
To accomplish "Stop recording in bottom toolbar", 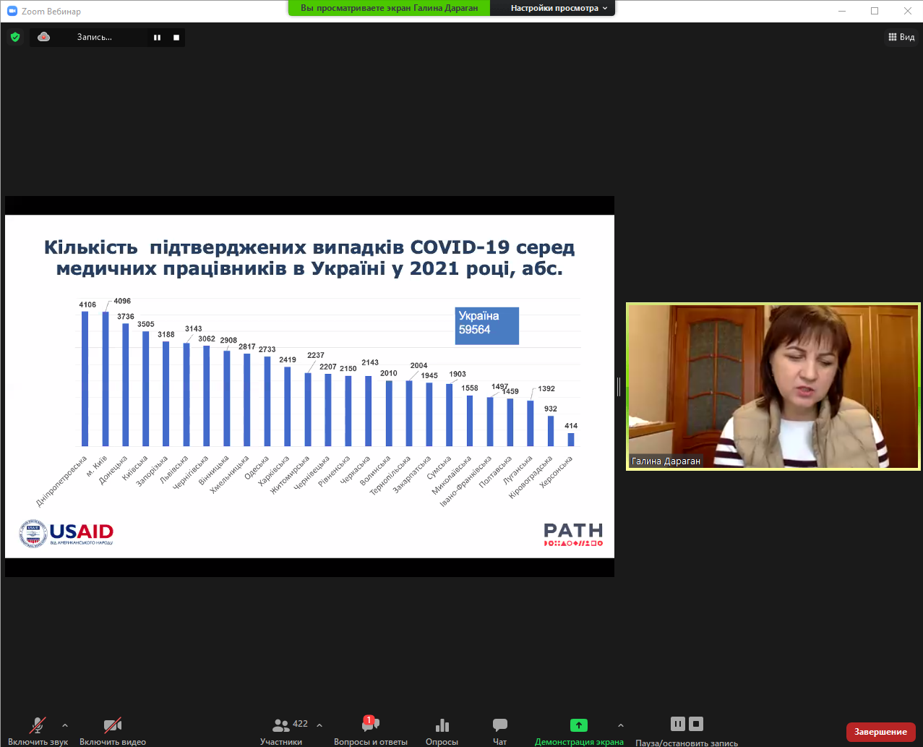I will point(695,724).
